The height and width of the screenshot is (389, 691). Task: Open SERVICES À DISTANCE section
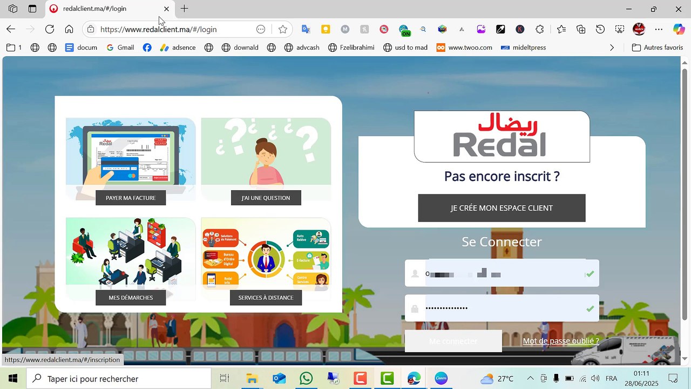[266, 298]
